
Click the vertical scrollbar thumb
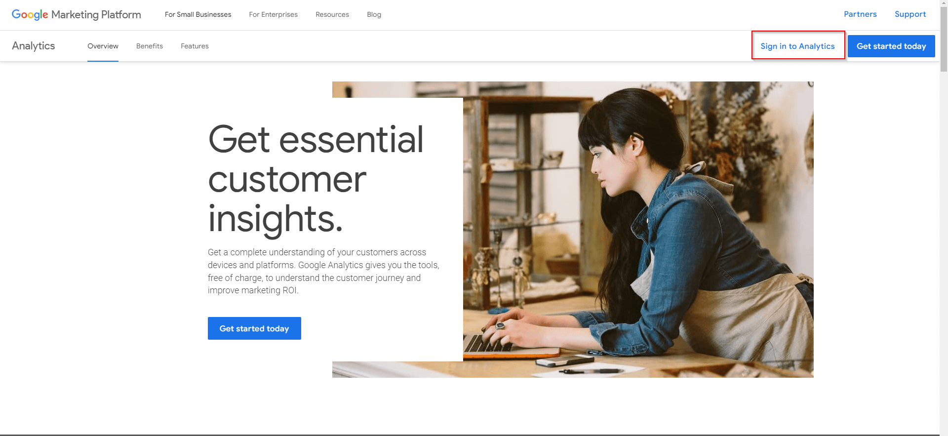(944, 40)
